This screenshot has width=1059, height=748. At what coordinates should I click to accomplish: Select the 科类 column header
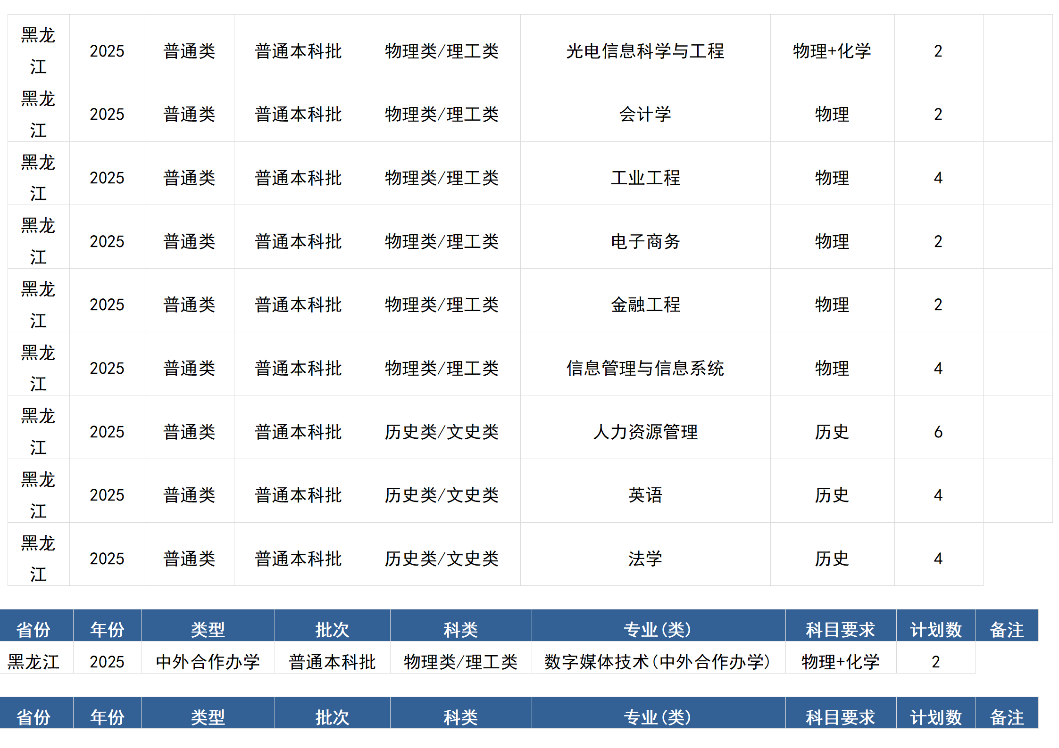pyautogui.click(x=461, y=627)
